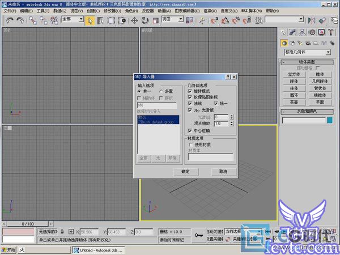Open the Modify panel tab icon
This screenshot has height=255, width=340.
(x=292, y=32)
